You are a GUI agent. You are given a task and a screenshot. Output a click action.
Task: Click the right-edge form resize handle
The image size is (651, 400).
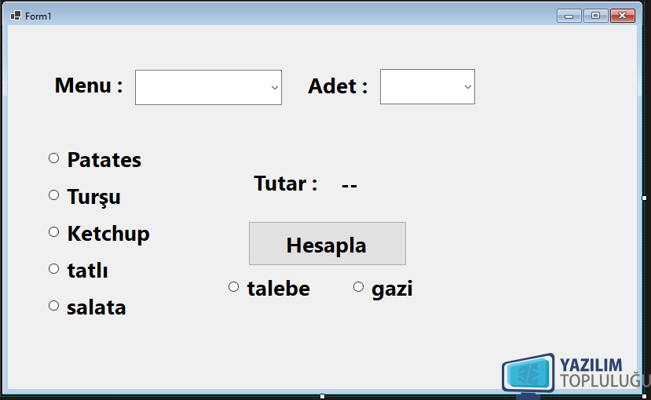coord(644,198)
